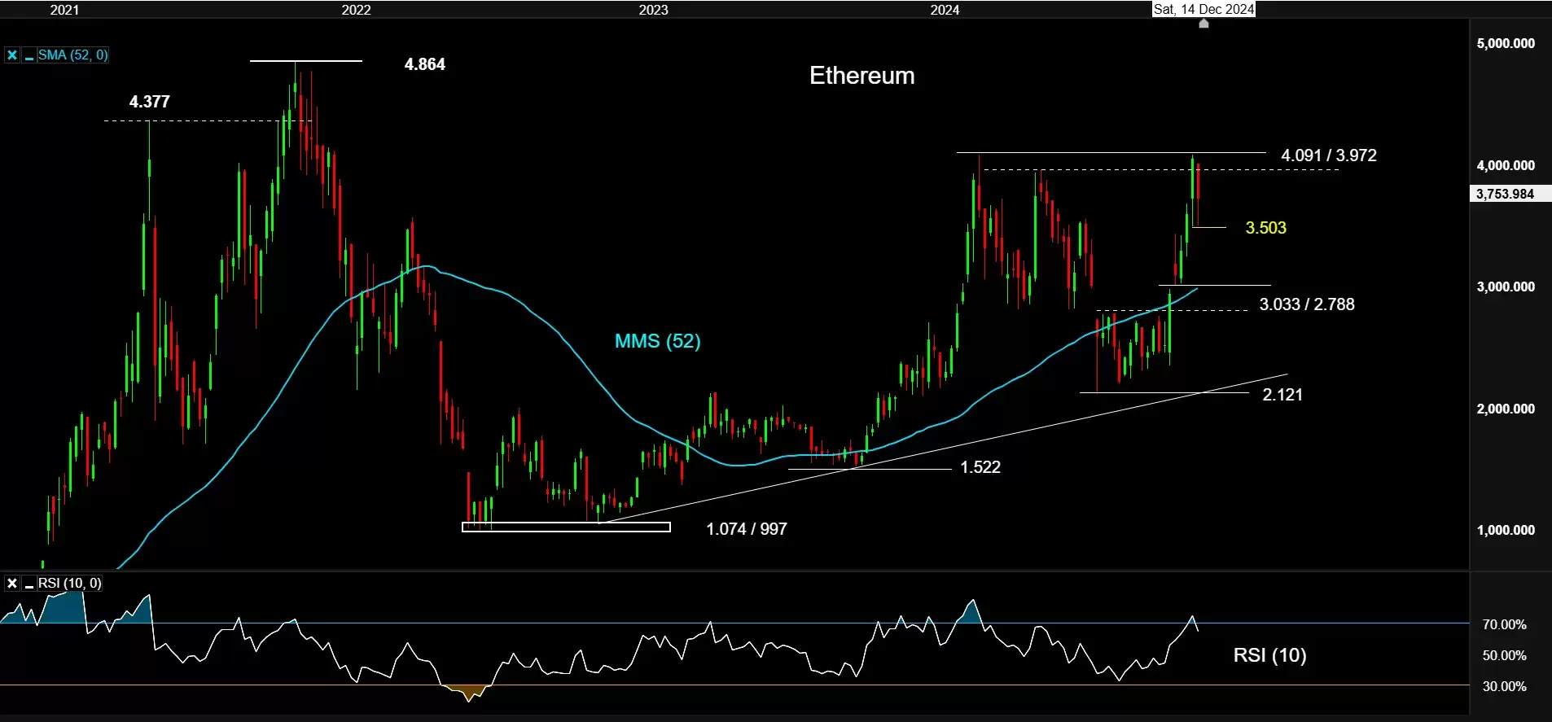The image size is (1552, 722).
Task: Click the 70.00% RSI axis label
Action: 1504,624
